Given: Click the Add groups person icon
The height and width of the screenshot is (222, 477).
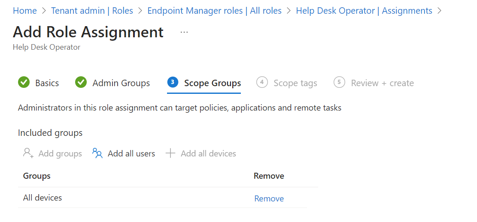Looking at the screenshot, I should coord(28,153).
